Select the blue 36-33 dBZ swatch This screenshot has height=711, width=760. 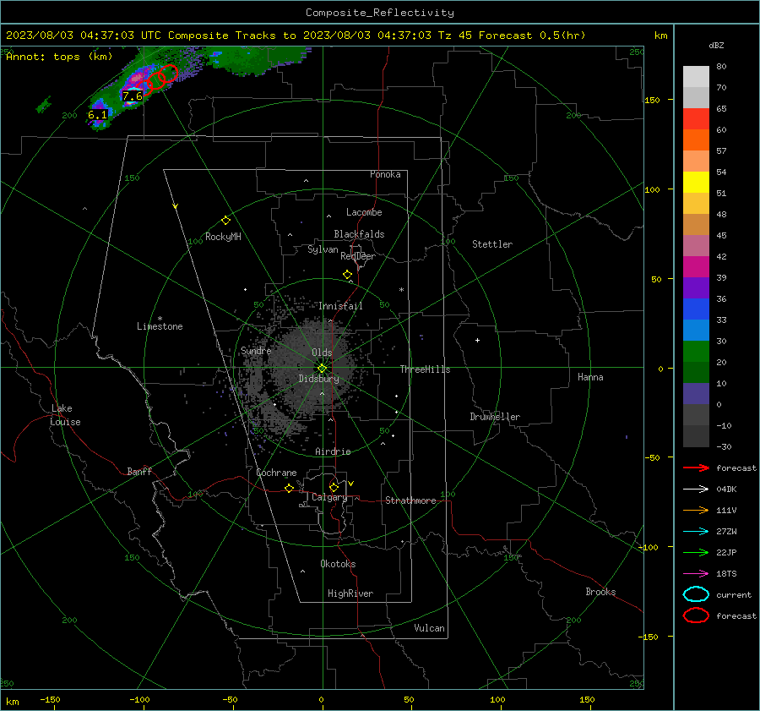[696, 309]
